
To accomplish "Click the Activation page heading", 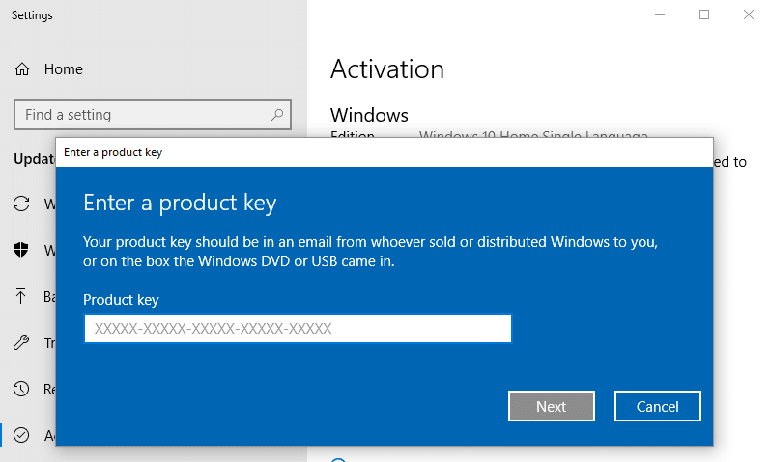I will click(387, 68).
